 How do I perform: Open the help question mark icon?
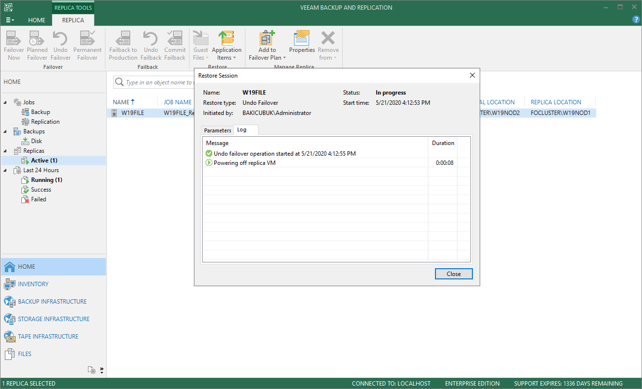(x=636, y=19)
